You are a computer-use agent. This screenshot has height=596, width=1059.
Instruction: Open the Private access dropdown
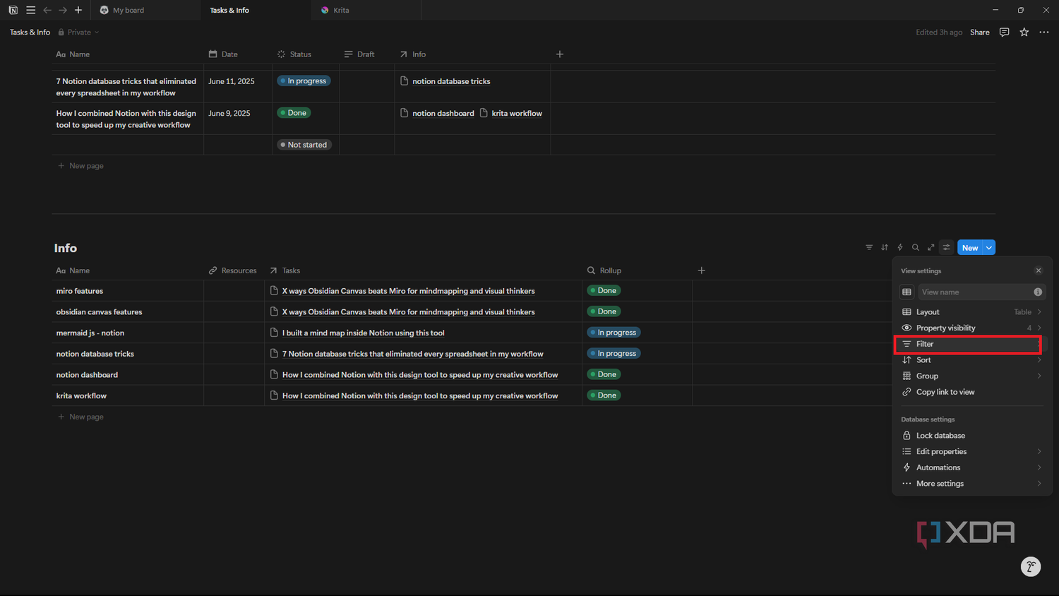(78, 32)
